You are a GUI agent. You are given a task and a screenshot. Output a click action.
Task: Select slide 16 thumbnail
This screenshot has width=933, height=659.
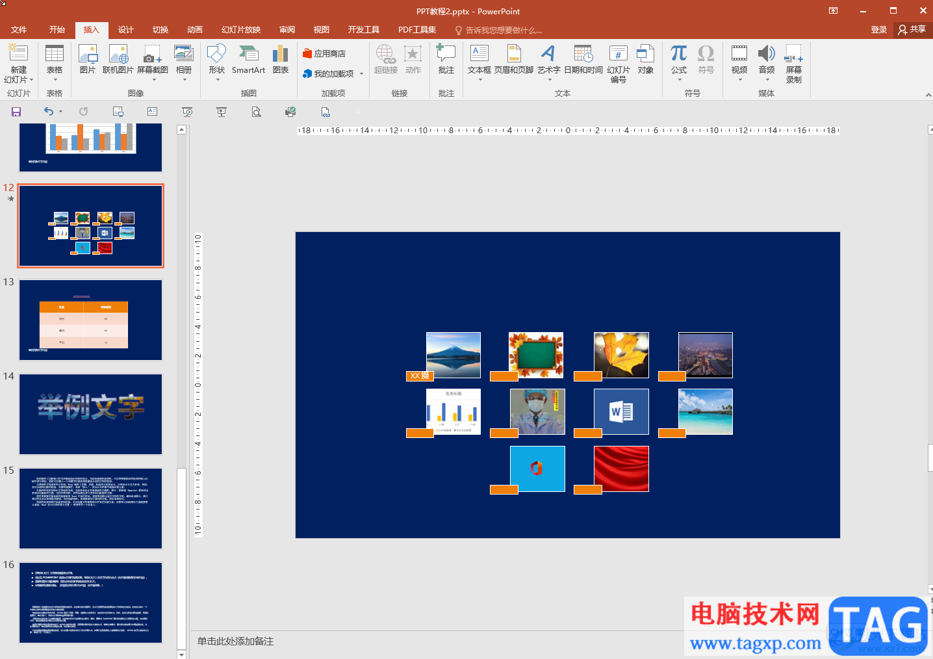point(90,602)
